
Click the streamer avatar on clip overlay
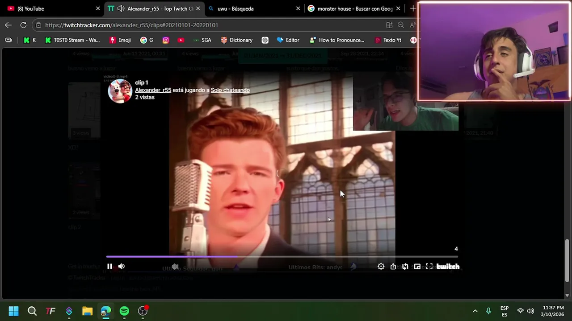[120, 91]
